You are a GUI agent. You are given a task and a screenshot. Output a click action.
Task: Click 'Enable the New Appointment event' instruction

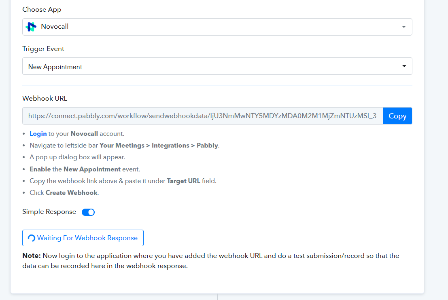tap(85, 169)
